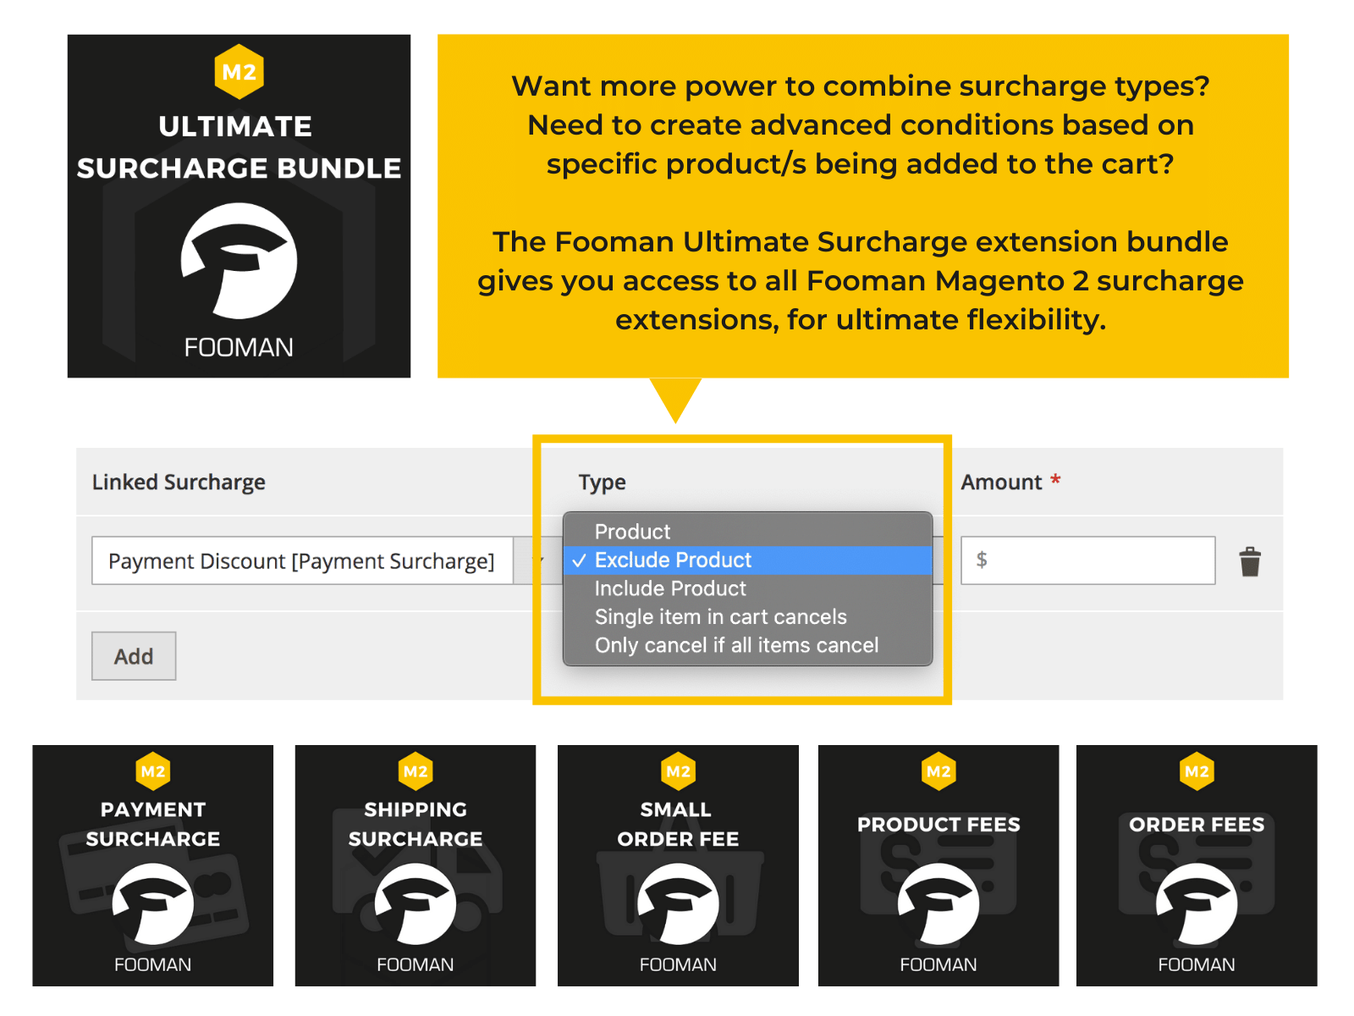The image size is (1354, 1016).
Task: Open the Order Fees extension tile
Action: click(x=1197, y=865)
